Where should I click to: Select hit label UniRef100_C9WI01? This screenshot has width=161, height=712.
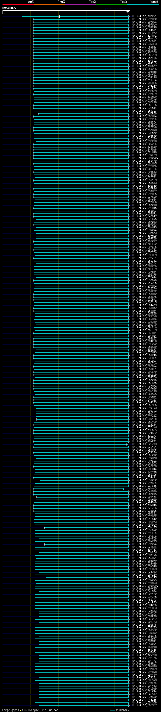coord(144,413)
